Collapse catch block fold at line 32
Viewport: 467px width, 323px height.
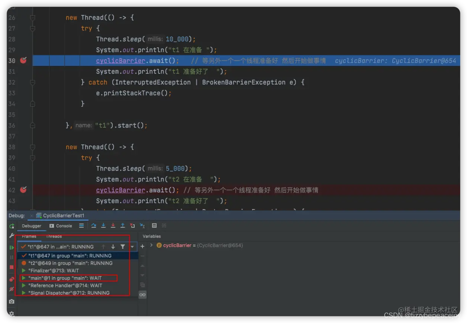(x=32, y=82)
